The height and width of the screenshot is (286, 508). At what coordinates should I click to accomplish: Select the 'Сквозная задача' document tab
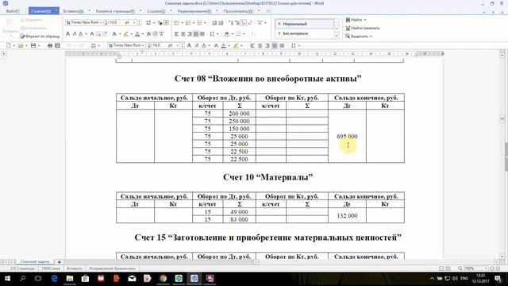(x=35, y=261)
